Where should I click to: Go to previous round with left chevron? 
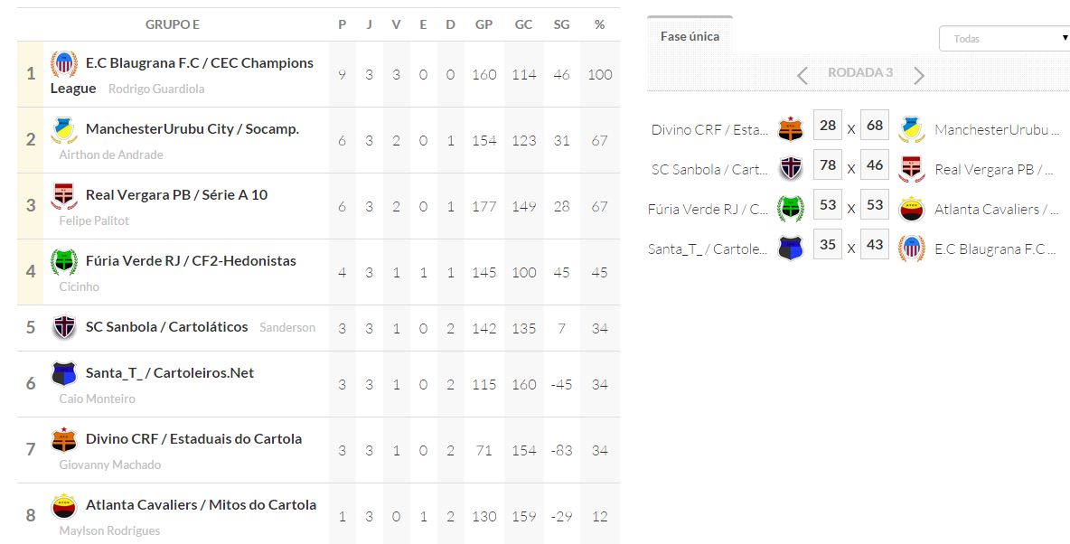tap(802, 75)
